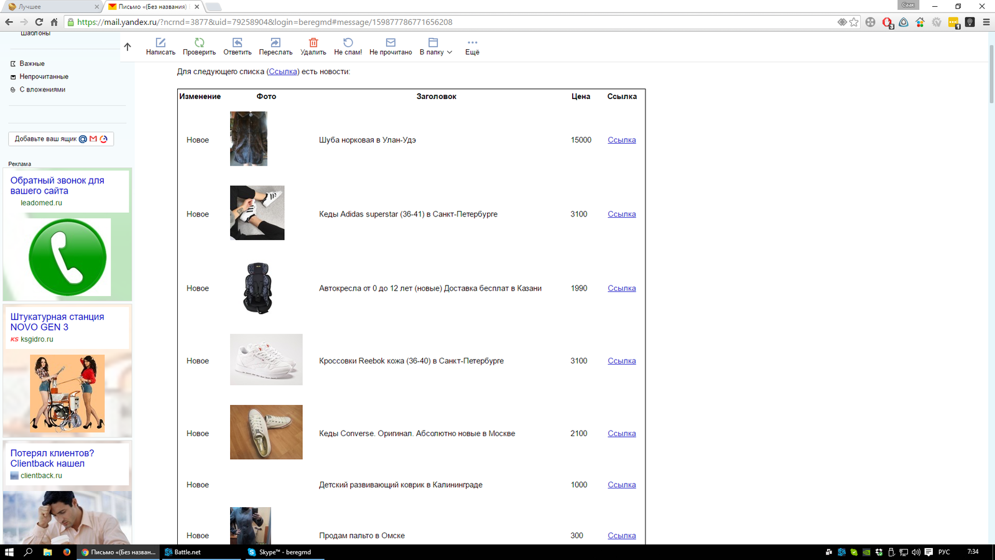The image size is (995, 560).
Task: Click the blue triangular extension icon
Action: point(904,22)
